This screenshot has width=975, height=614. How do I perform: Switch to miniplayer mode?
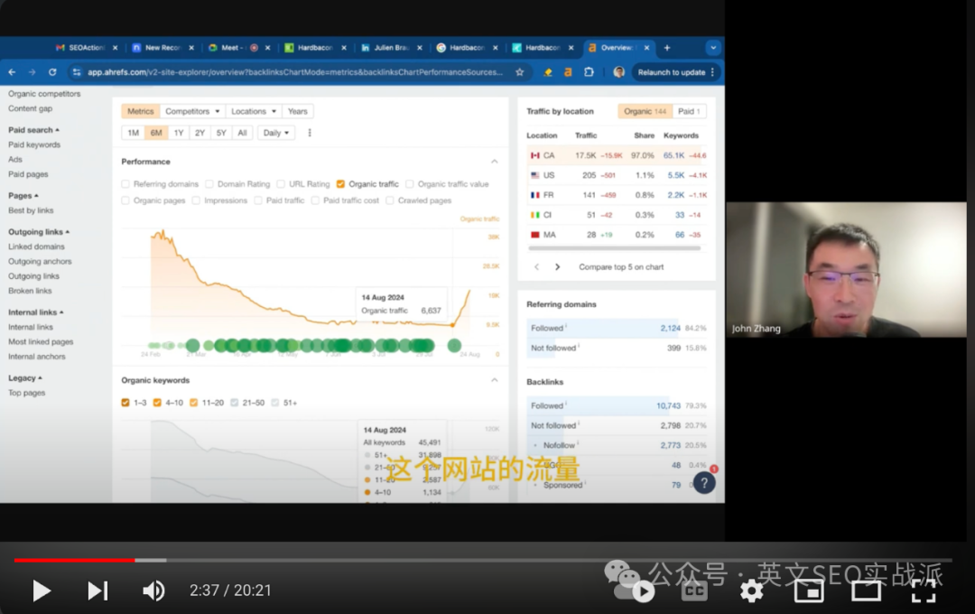[x=809, y=591]
